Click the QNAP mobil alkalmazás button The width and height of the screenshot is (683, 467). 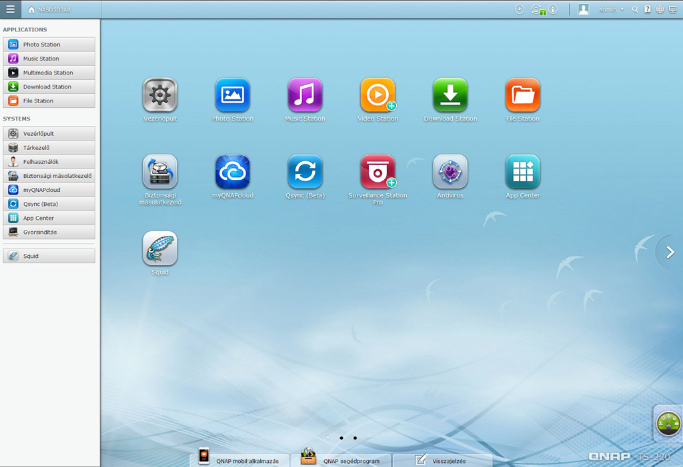point(239,459)
